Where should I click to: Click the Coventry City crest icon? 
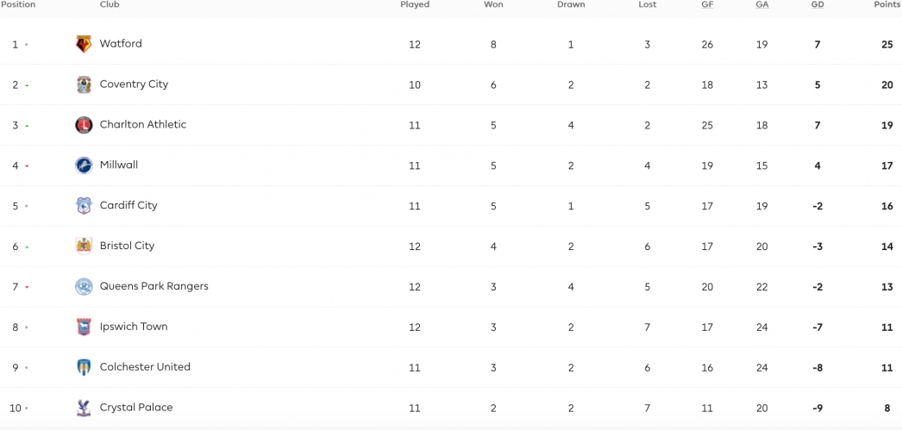84,84
